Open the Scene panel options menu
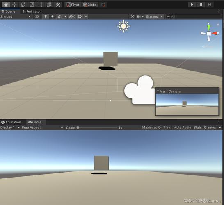 [219, 11]
